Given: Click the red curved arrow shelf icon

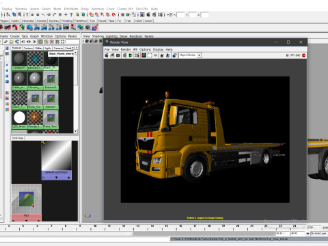Looking at the screenshot, I should [x=15, y=27].
